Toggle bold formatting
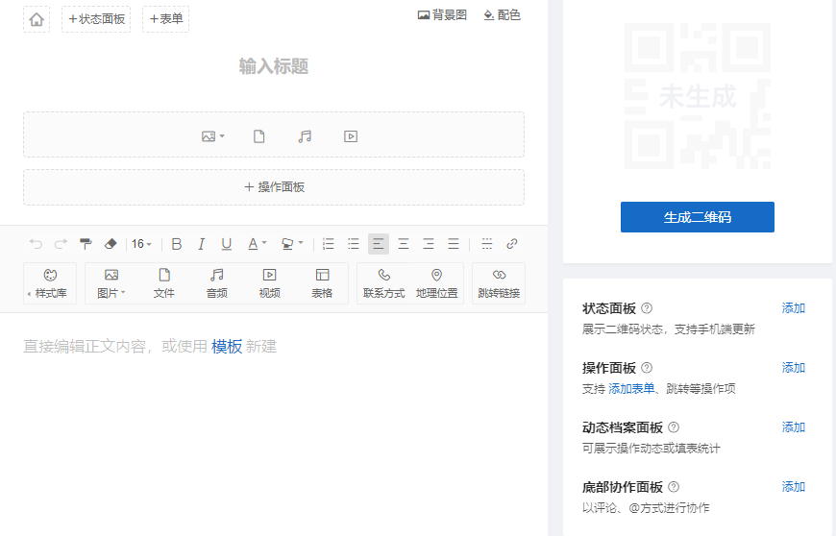The image size is (836, 536). pyautogui.click(x=176, y=244)
